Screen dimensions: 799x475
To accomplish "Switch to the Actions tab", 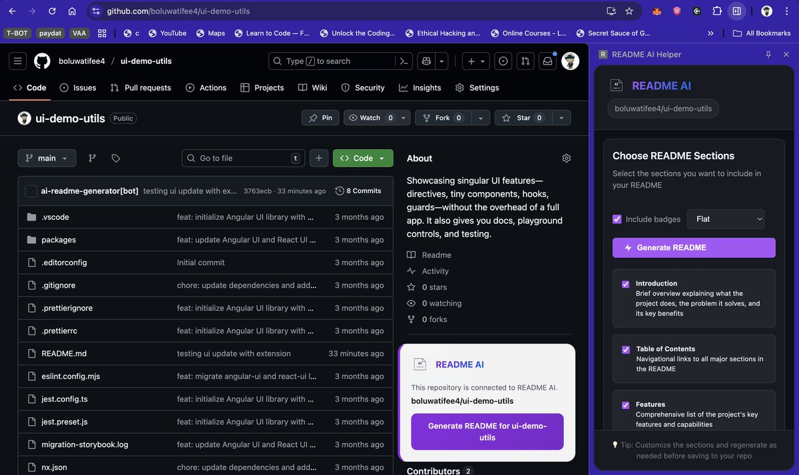I will (x=206, y=87).
